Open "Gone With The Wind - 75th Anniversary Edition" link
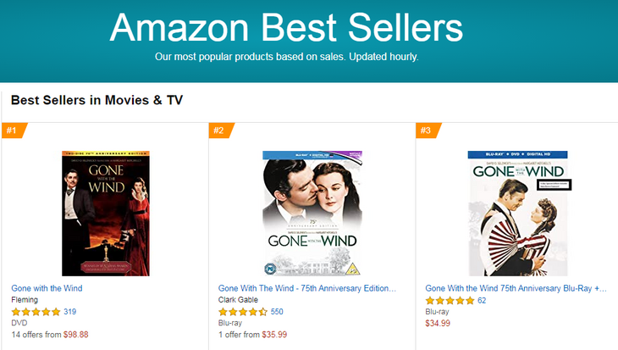Viewport: 618px width, 350px height. (306, 288)
